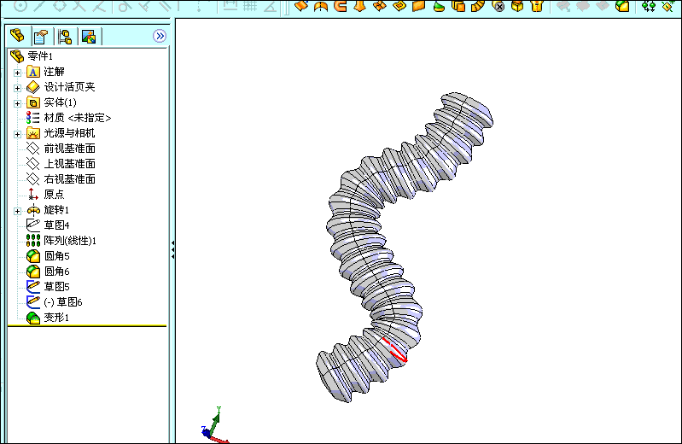This screenshot has height=444, width=682.
Task: Click the green dots pattern toolbar icon
Action: 649,6
